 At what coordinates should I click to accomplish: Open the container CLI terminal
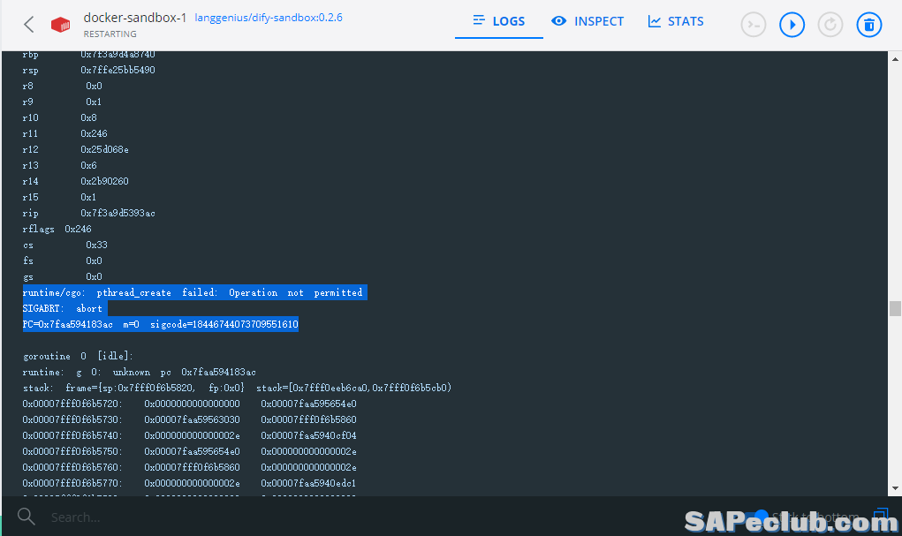[754, 25]
